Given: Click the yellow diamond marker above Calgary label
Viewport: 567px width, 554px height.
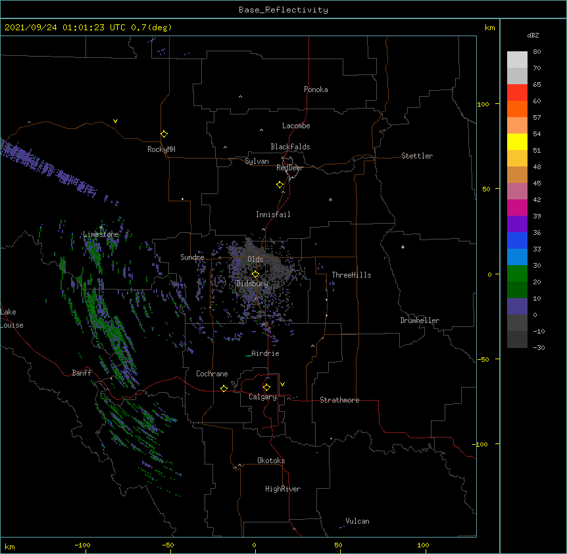Looking at the screenshot, I should pos(266,388).
